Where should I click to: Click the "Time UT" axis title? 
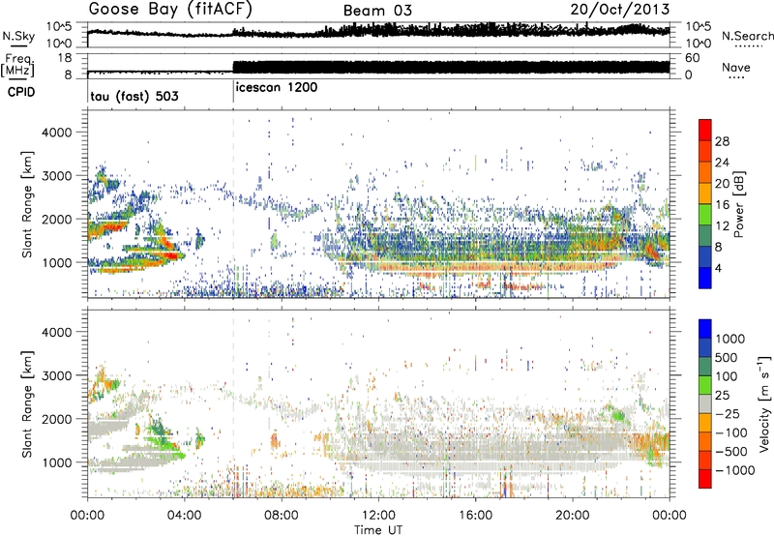(x=378, y=530)
